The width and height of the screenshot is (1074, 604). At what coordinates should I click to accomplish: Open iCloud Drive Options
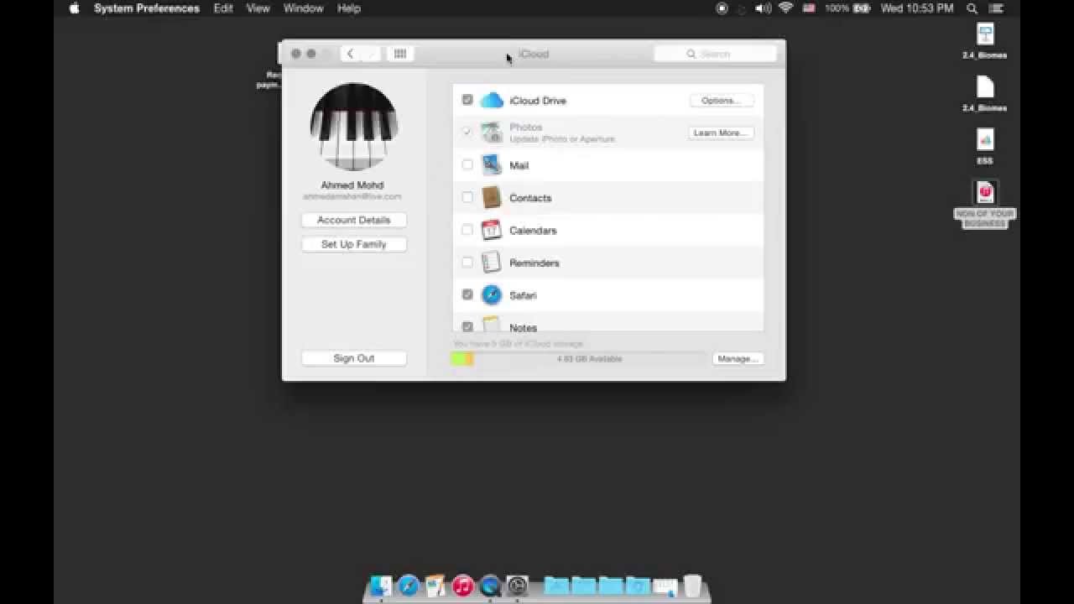(x=721, y=101)
